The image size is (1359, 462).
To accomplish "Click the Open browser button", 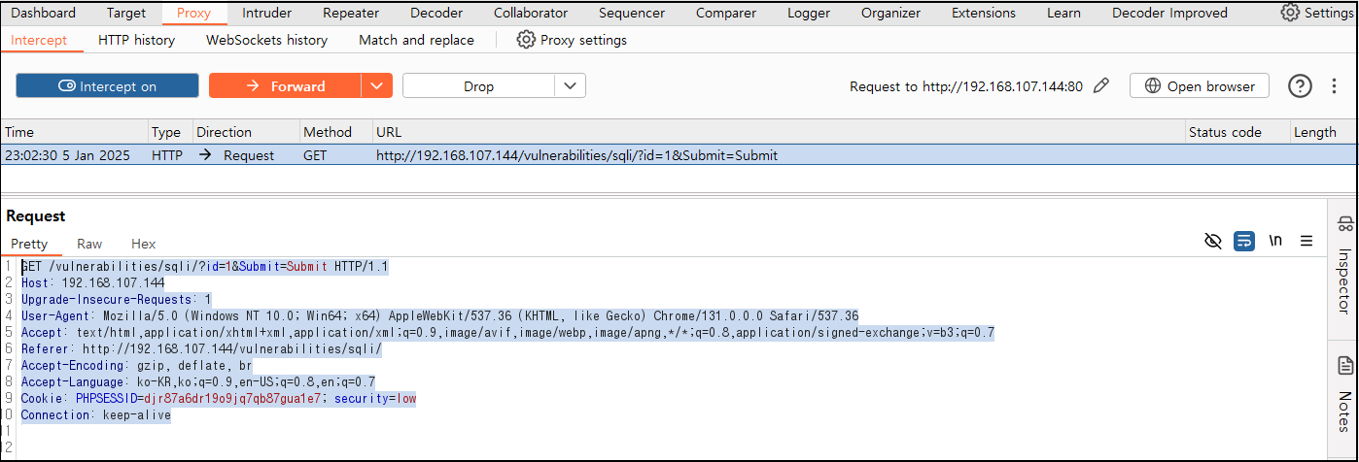I will (1200, 85).
